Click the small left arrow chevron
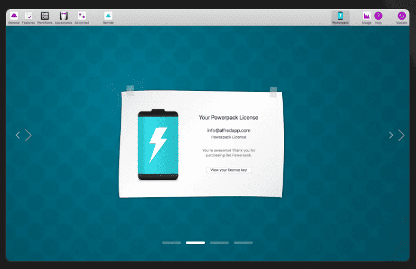 coord(18,135)
